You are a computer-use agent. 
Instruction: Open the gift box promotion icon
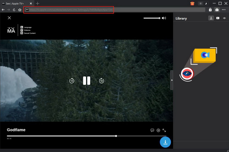click(192, 4)
